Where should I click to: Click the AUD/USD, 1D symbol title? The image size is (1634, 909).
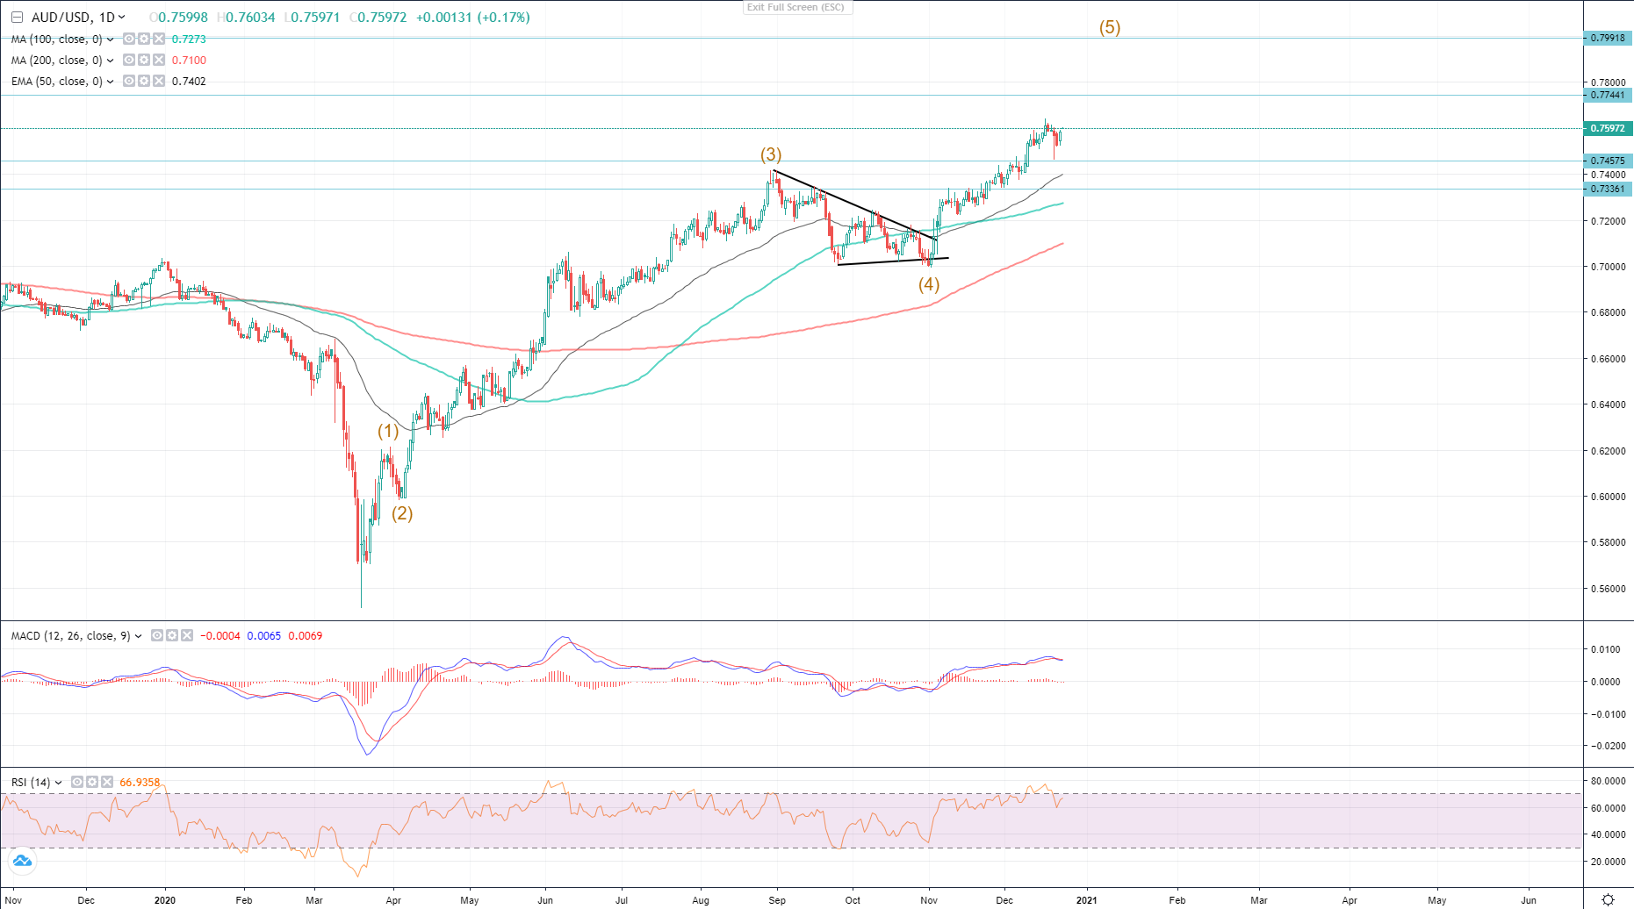tap(73, 18)
